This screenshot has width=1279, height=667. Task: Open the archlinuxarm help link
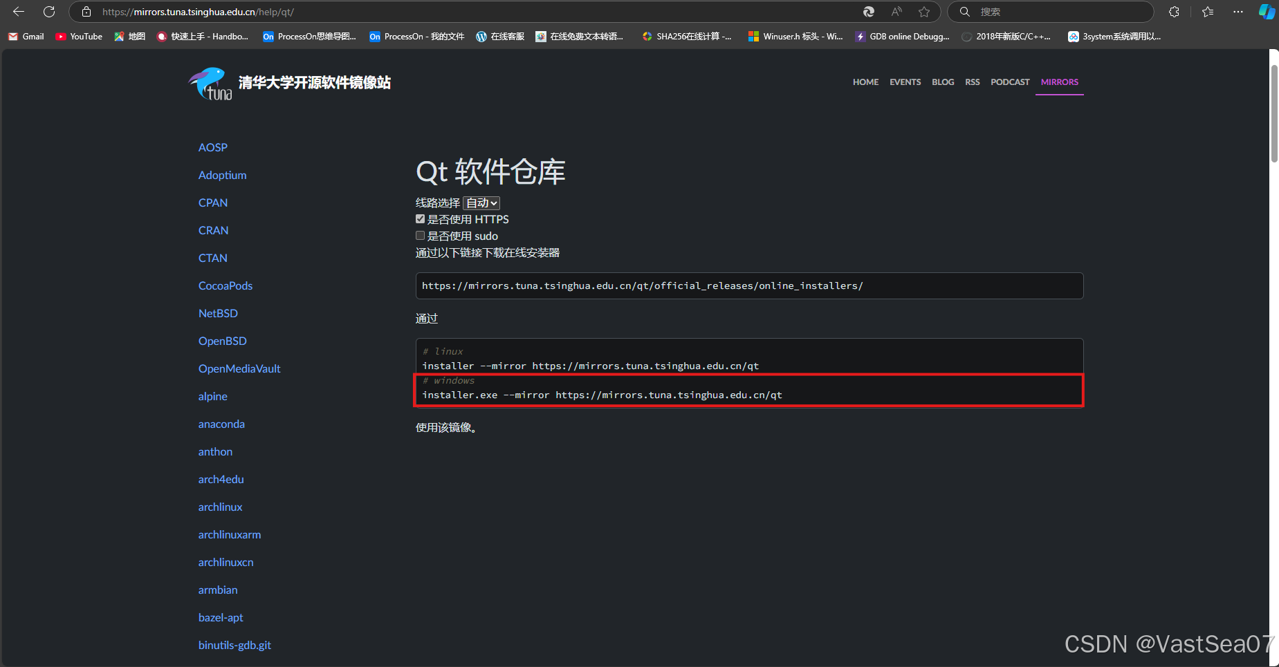230,534
